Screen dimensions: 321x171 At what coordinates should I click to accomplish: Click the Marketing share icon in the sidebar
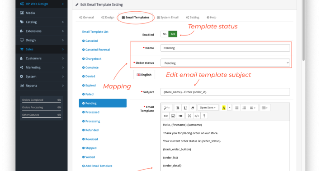click(22, 67)
